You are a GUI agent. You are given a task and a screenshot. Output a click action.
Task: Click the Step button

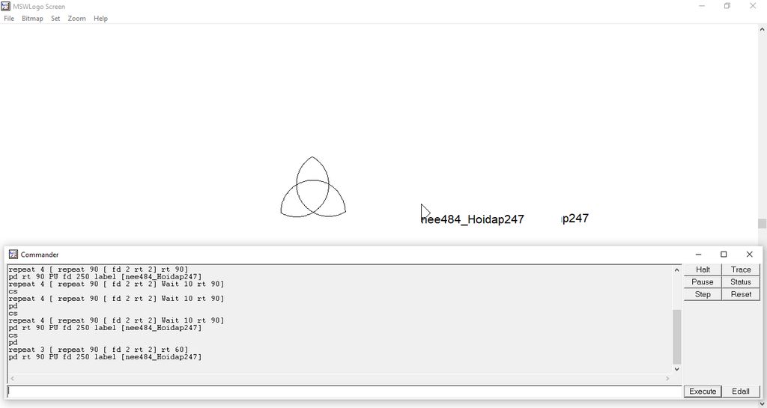click(703, 294)
